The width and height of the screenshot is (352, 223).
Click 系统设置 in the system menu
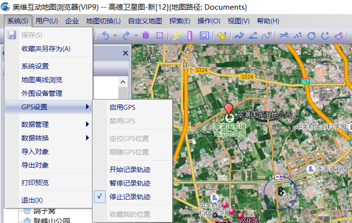tap(35, 66)
